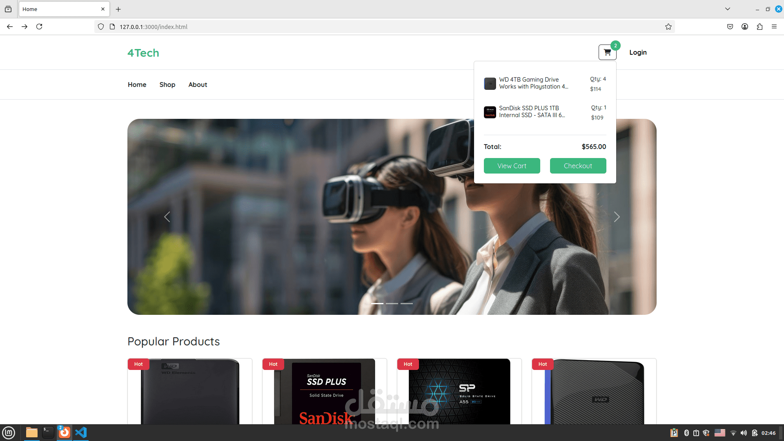Image resolution: width=784 pixels, height=441 pixels.
Task: Click the Login link
Action: pos(638,52)
